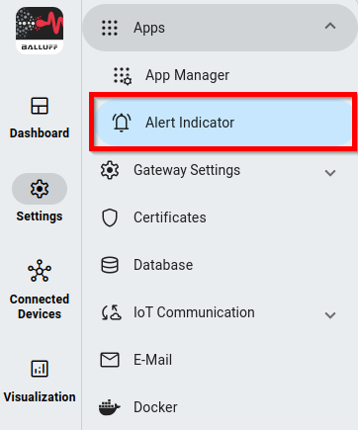Open the Dashboard layout icon
This screenshot has height=430, width=358.
[40, 106]
